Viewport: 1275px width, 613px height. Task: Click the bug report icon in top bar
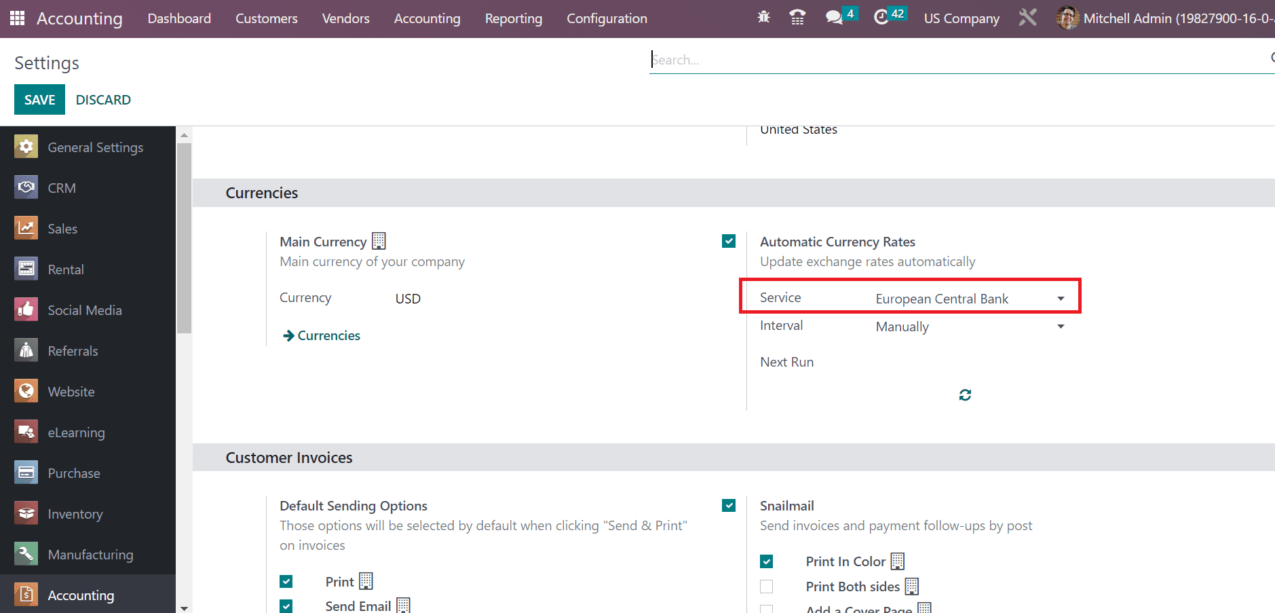[763, 18]
